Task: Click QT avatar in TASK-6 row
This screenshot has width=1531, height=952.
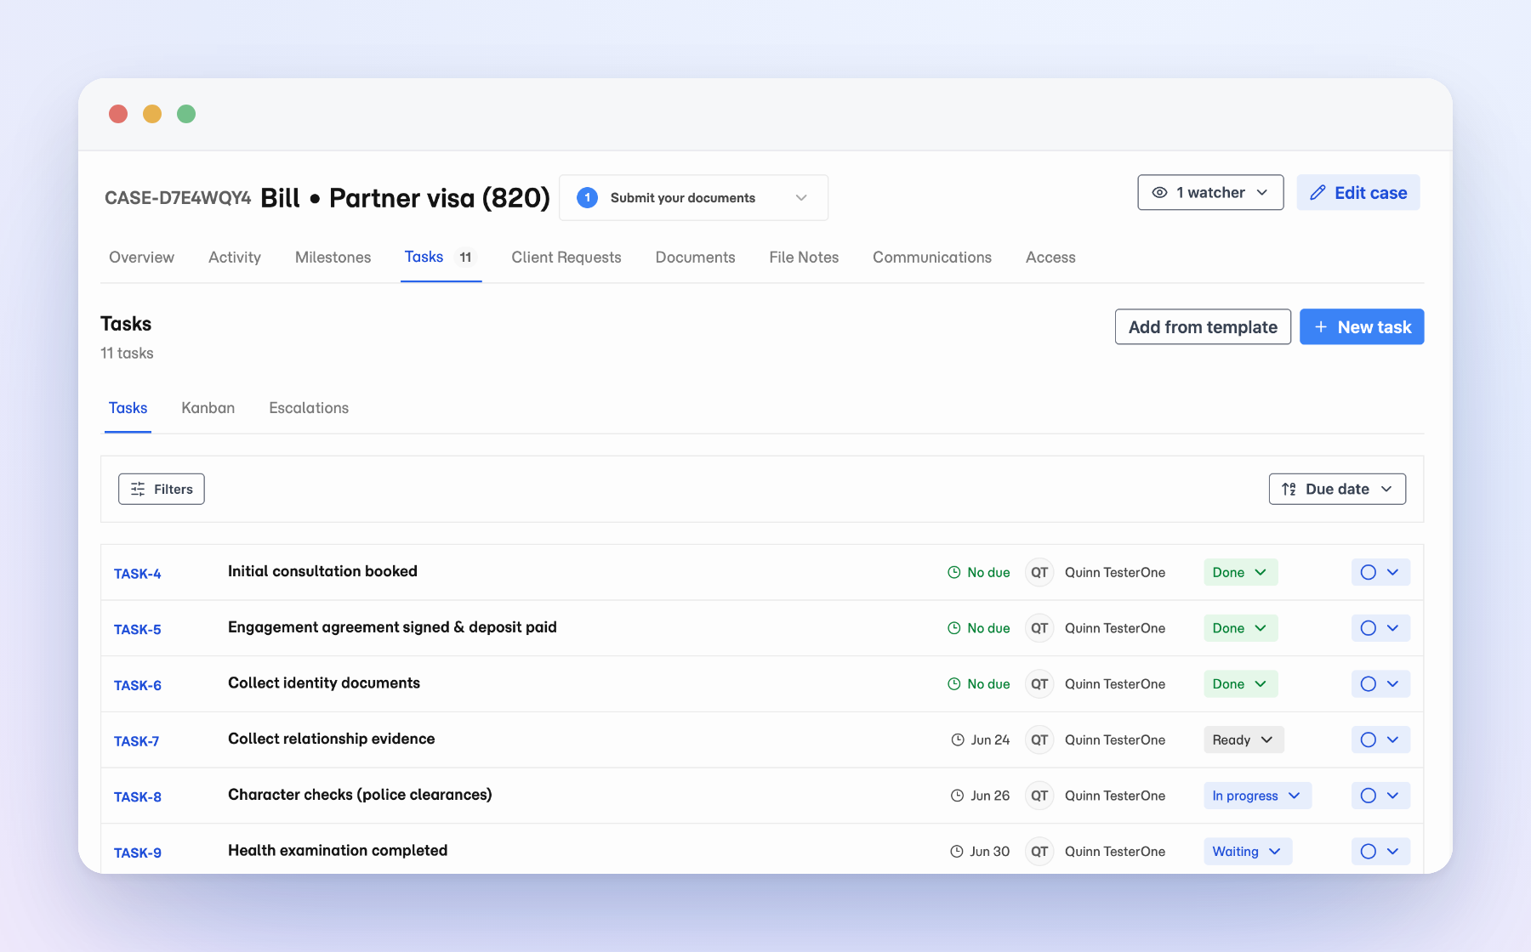Action: (1039, 684)
